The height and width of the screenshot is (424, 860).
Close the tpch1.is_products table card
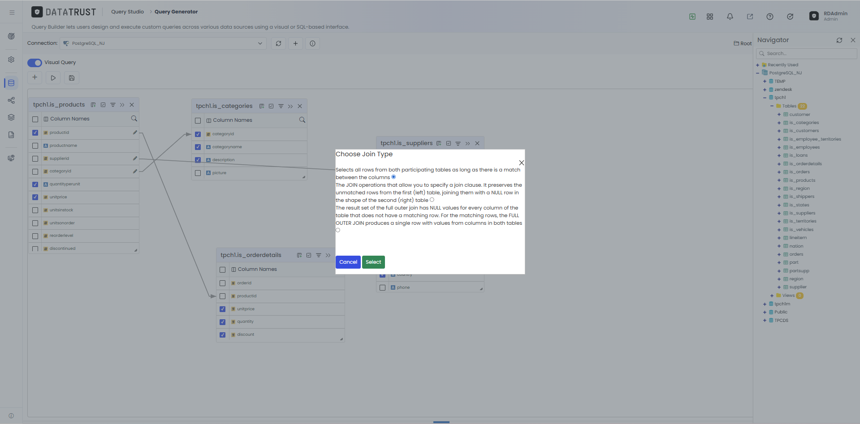coord(132,105)
